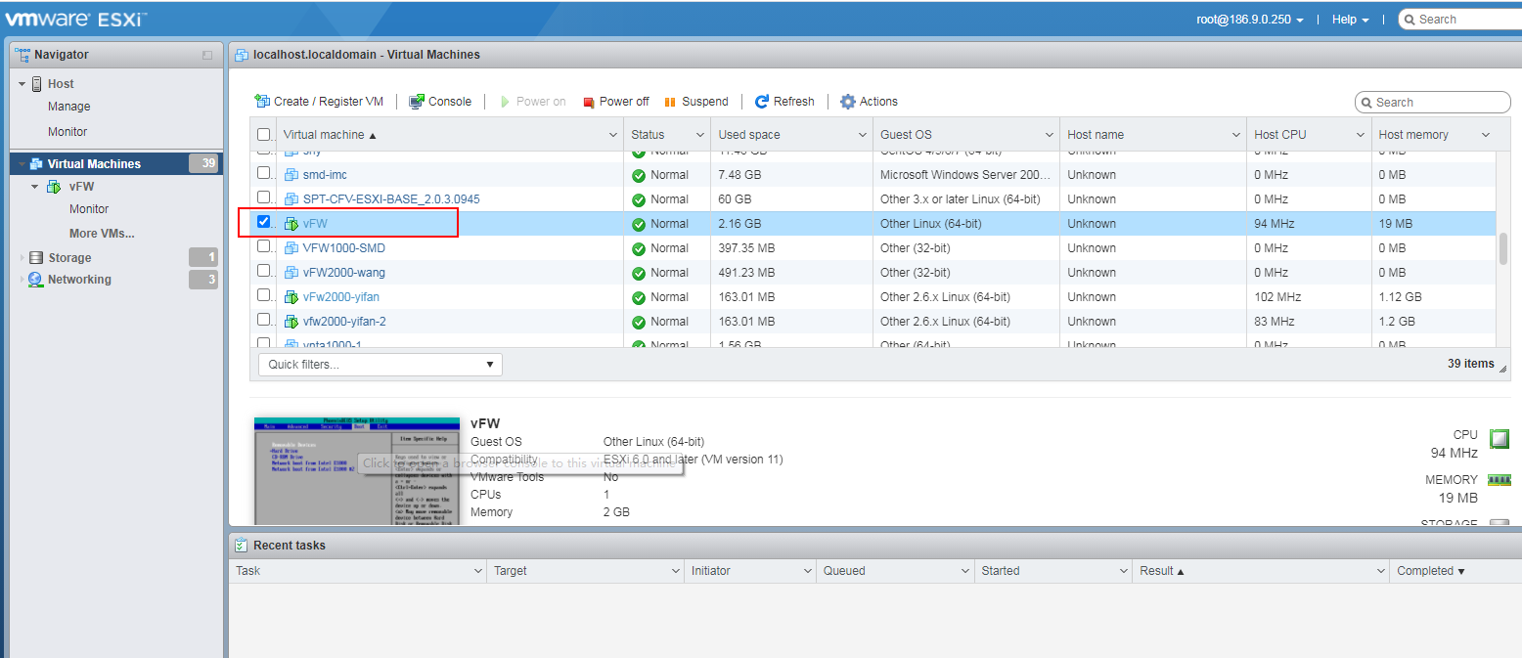Screen dimensions: 1522x658
Task: Click the search magnifier in the header
Action: pos(1410,20)
